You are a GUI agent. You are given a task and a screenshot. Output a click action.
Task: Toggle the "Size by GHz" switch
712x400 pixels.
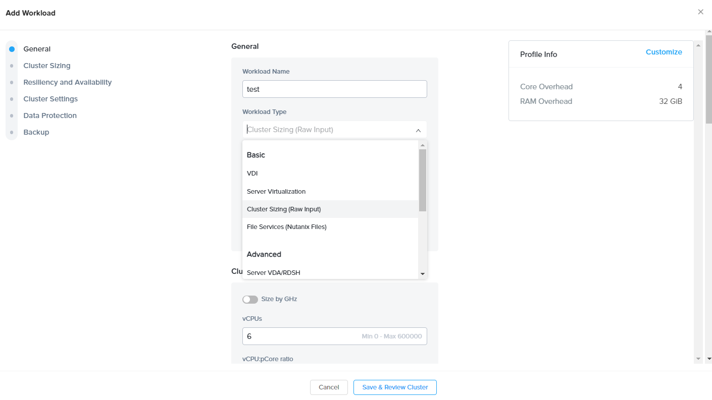(250, 299)
